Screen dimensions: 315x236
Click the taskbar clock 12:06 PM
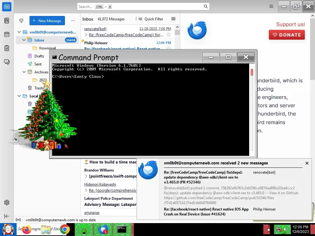coord(300,227)
